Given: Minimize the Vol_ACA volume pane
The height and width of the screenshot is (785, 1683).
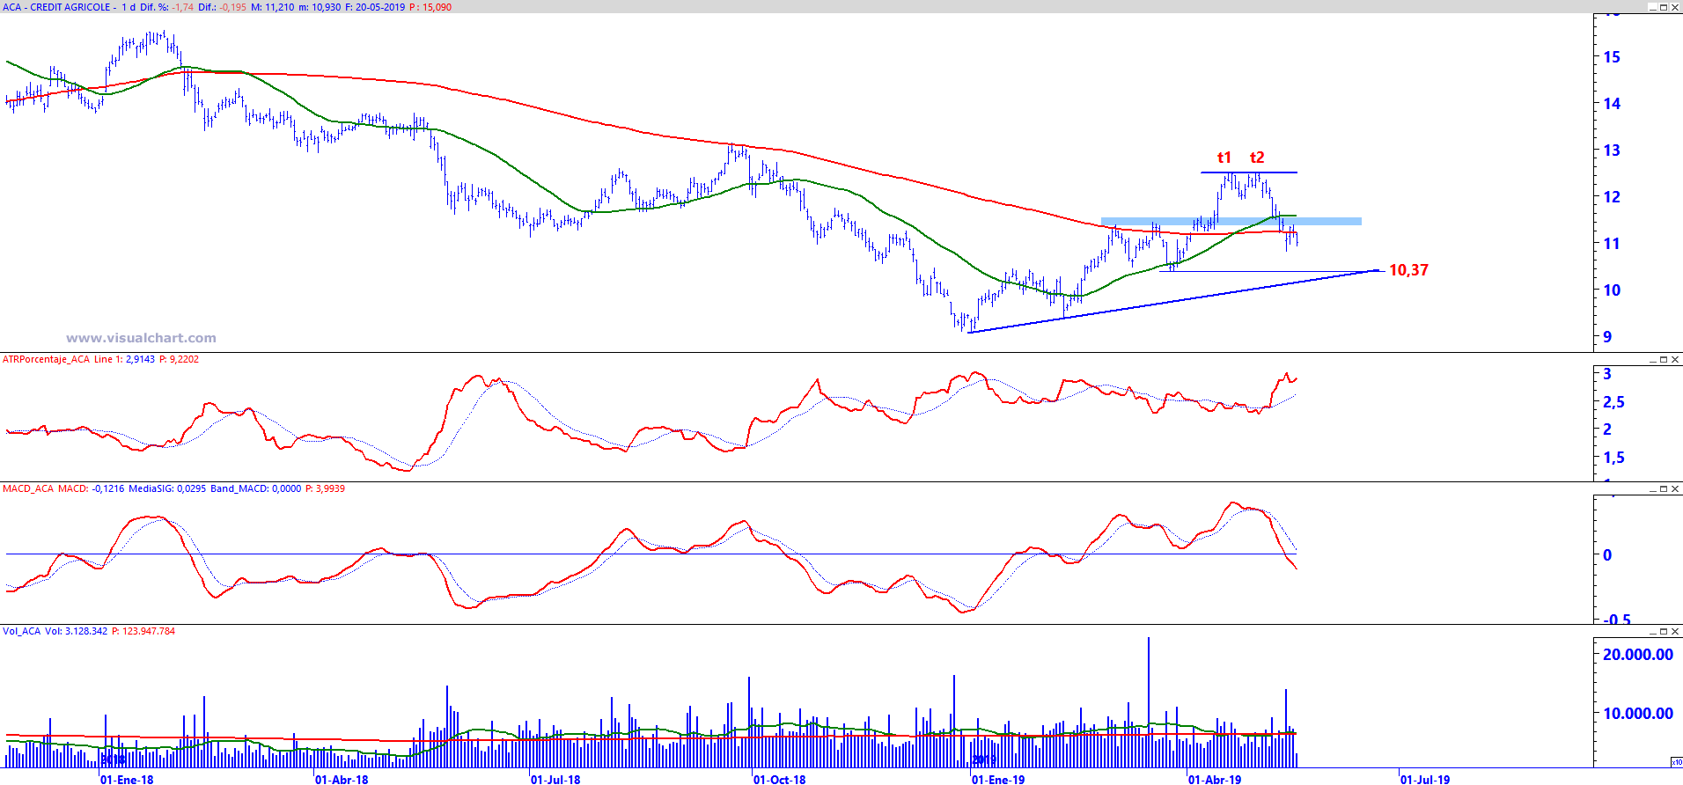Looking at the screenshot, I should pyautogui.click(x=1652, y=631).
